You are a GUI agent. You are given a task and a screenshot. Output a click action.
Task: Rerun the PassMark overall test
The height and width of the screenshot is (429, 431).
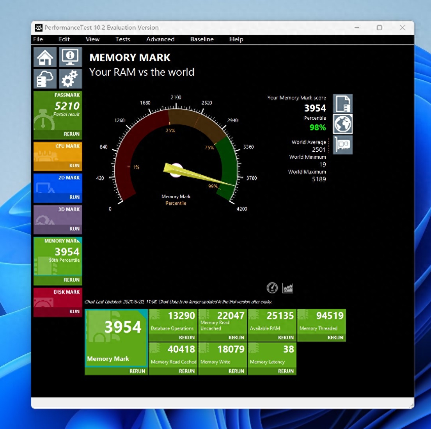71,134
